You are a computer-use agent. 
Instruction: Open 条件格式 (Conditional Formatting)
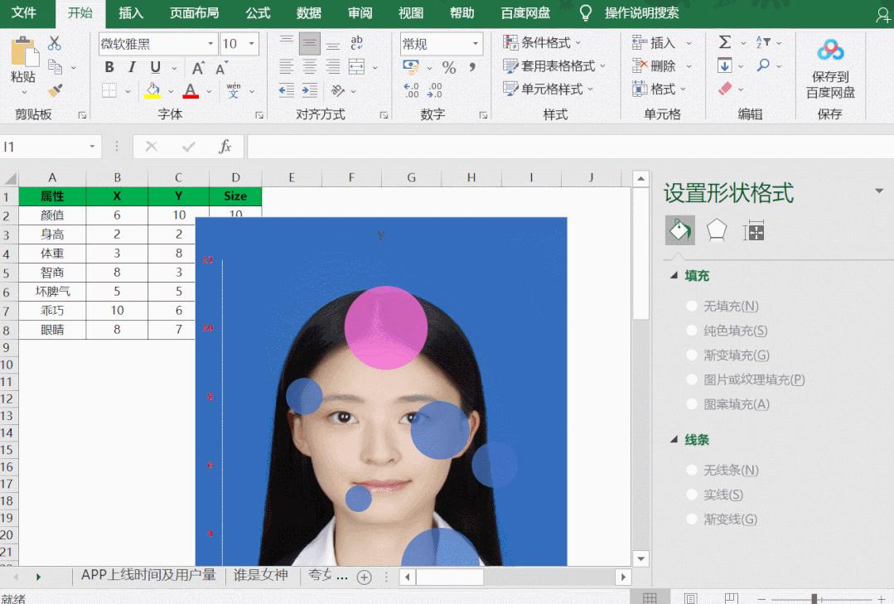click(539, 43)
